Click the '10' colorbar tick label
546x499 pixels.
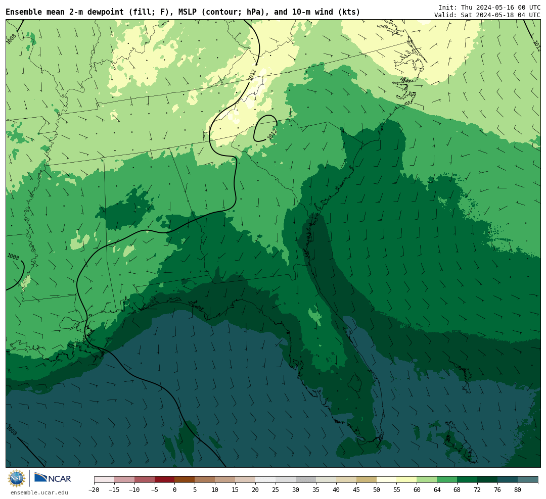[215, 490]
